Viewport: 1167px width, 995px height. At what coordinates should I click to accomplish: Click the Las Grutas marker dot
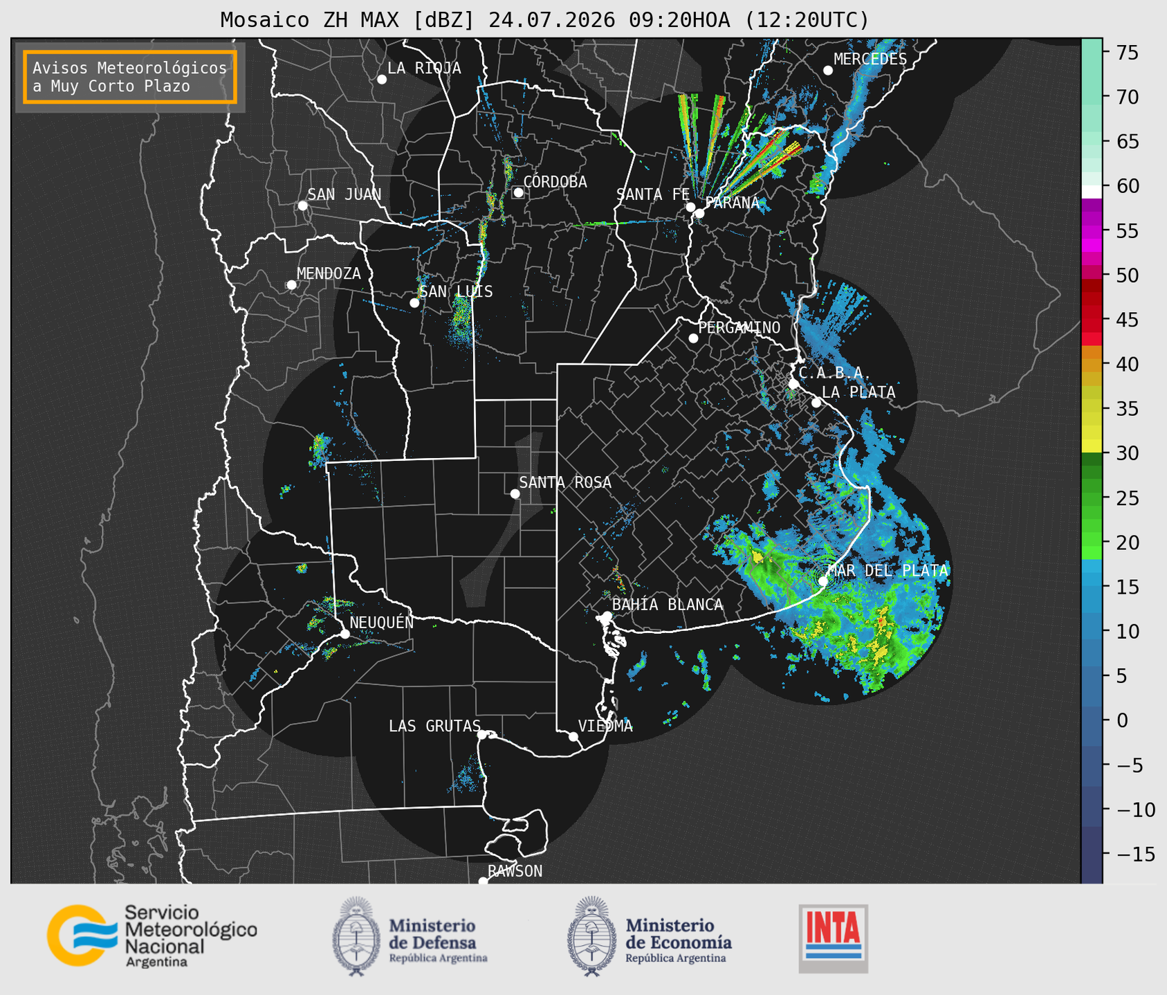[x=482, y=734]
